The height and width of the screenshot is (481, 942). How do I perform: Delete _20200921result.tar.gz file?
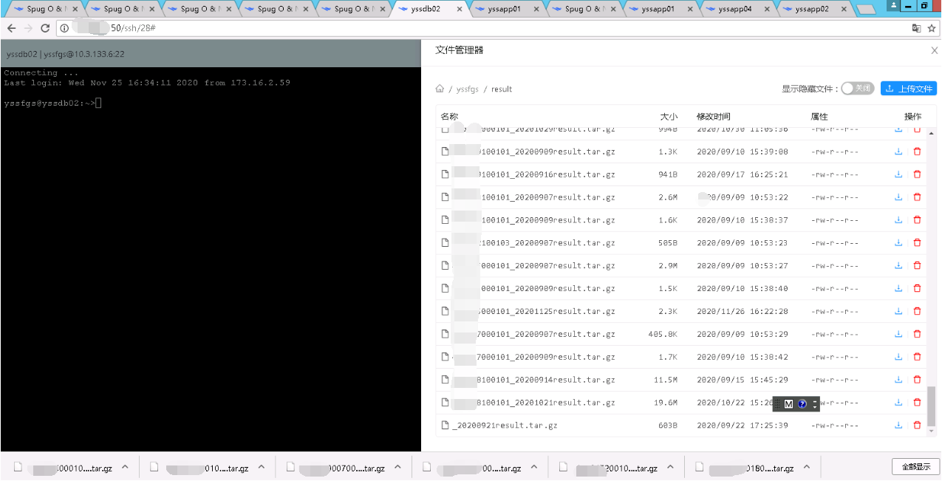pos(917,426)
